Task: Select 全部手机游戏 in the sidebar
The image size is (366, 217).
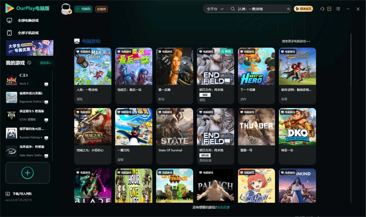Action: tap(28, 33)
